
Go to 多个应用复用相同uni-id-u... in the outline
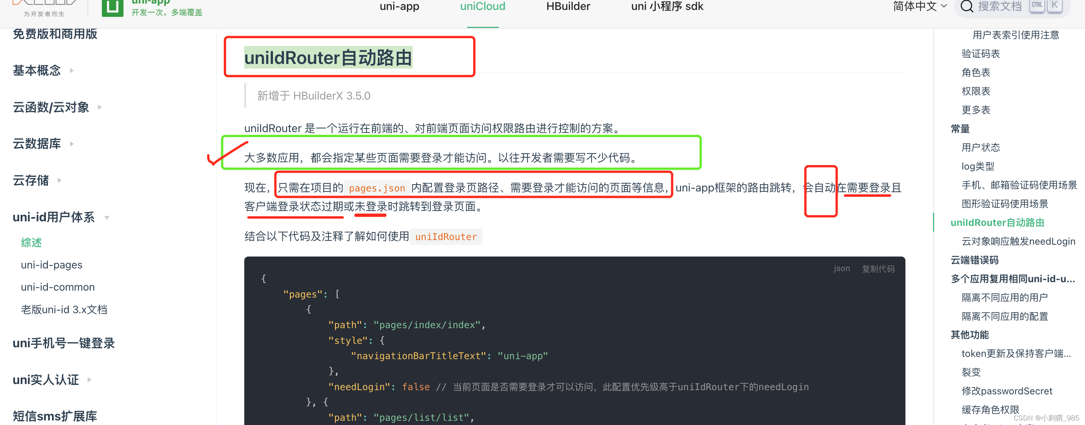tap(1013, 278)
